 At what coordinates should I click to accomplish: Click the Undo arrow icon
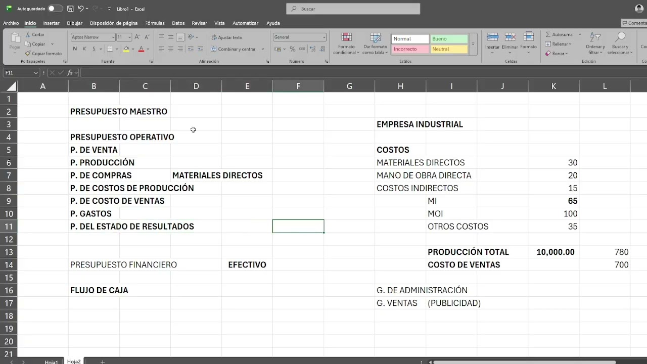tap(81, 9)
